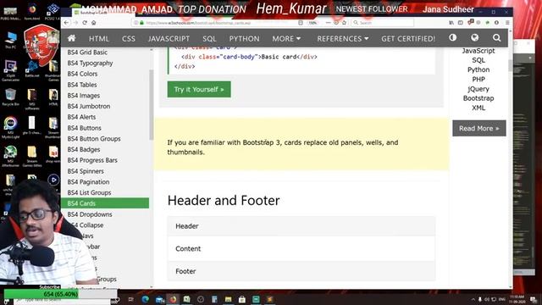
Task: Open the Firefox library icon
Action: 451,23
